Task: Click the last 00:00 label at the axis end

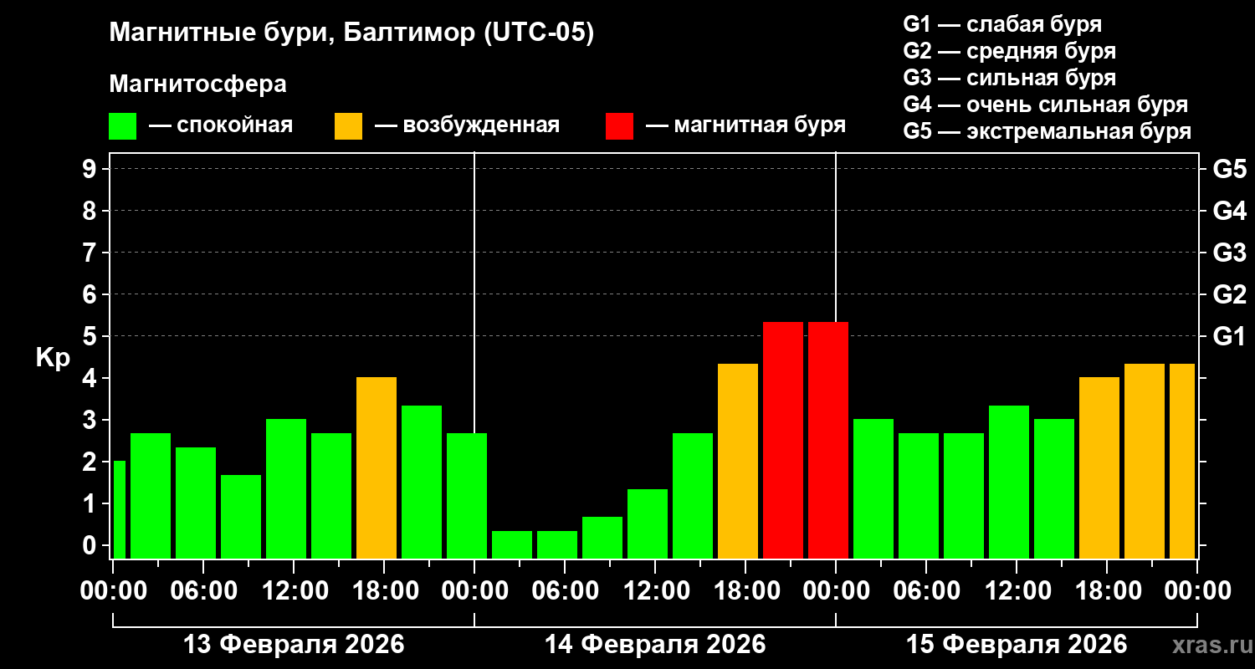Action: 1197,590
